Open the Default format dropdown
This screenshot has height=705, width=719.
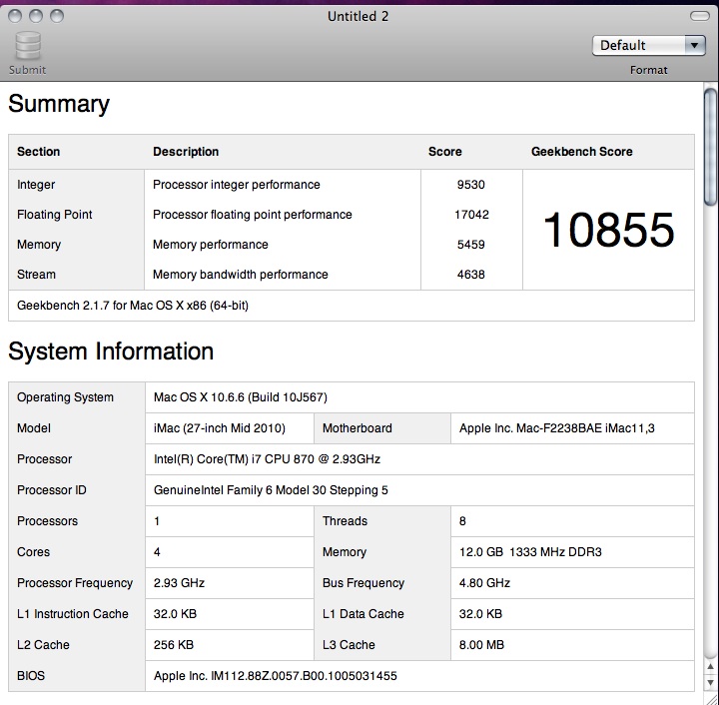pyautogui.click(x=648, y=45)
